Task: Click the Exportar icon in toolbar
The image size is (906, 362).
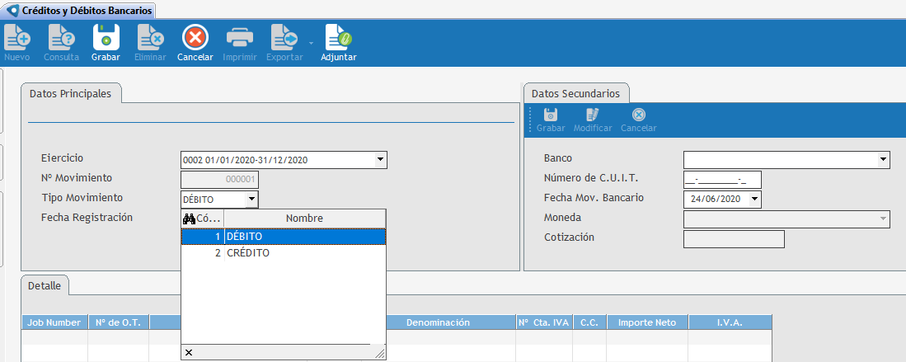Action: [x=284, y=38]
